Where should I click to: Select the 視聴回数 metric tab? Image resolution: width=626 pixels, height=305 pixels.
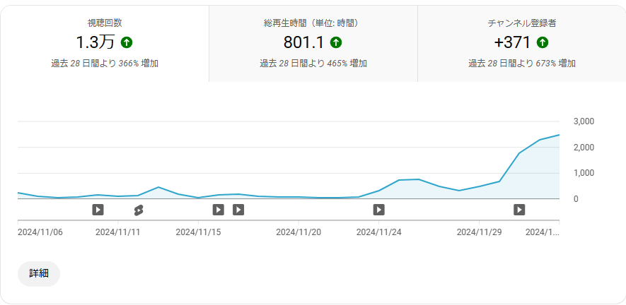point(105,44)
